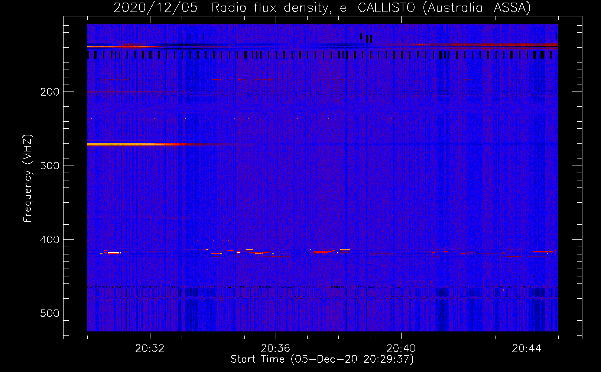The image size is (601, 372).
Task: Click the 400 frequency tick label
Action: point(50,239)
